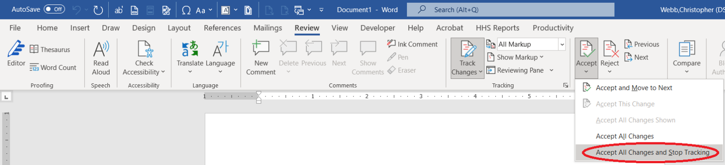Launch the Editor tool
Viewport: 725px width, 165px height.
tap(16, 54)
